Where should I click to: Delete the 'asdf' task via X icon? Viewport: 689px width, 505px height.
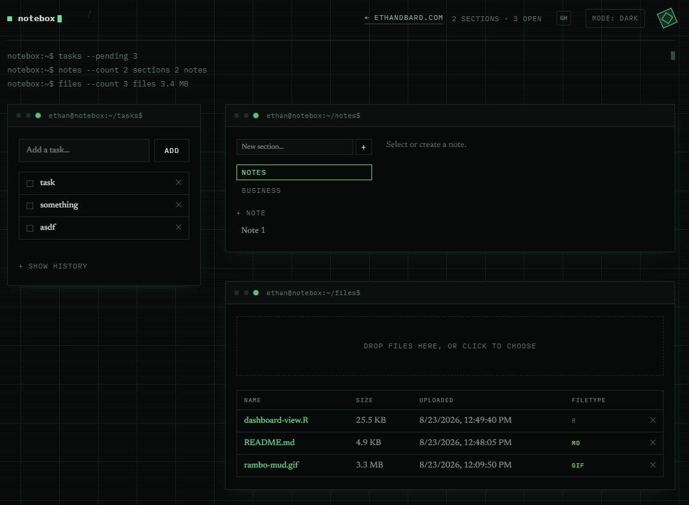click(x=178, y=227)
